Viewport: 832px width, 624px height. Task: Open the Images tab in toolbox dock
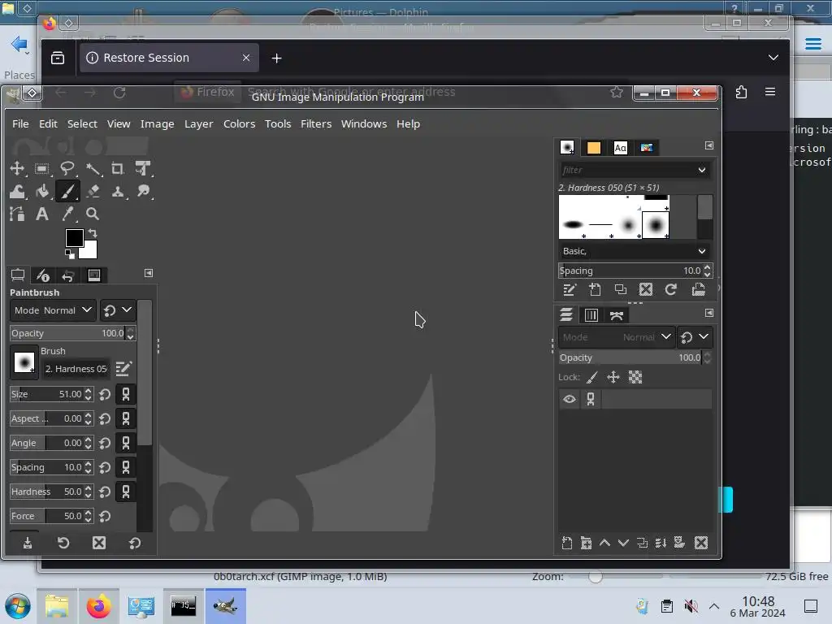pos(94,275)
